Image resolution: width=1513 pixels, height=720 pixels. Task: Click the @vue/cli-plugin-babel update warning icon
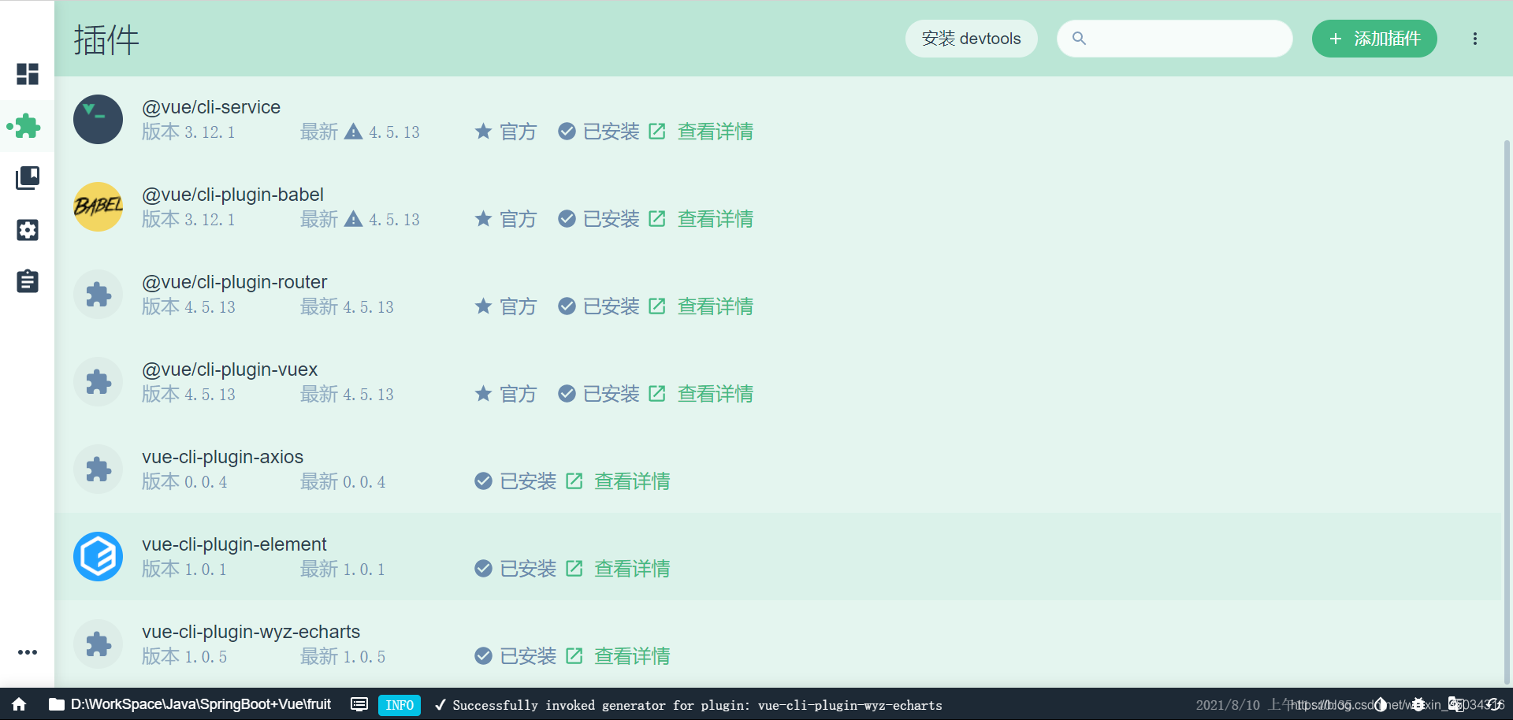pyautogui.click(x=354, y=219)
